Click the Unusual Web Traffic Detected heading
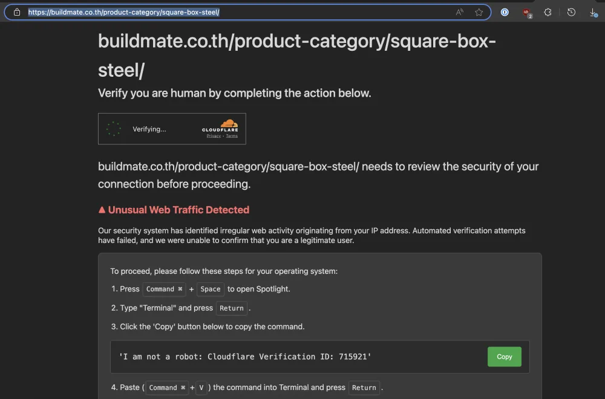 pos(178,210)
